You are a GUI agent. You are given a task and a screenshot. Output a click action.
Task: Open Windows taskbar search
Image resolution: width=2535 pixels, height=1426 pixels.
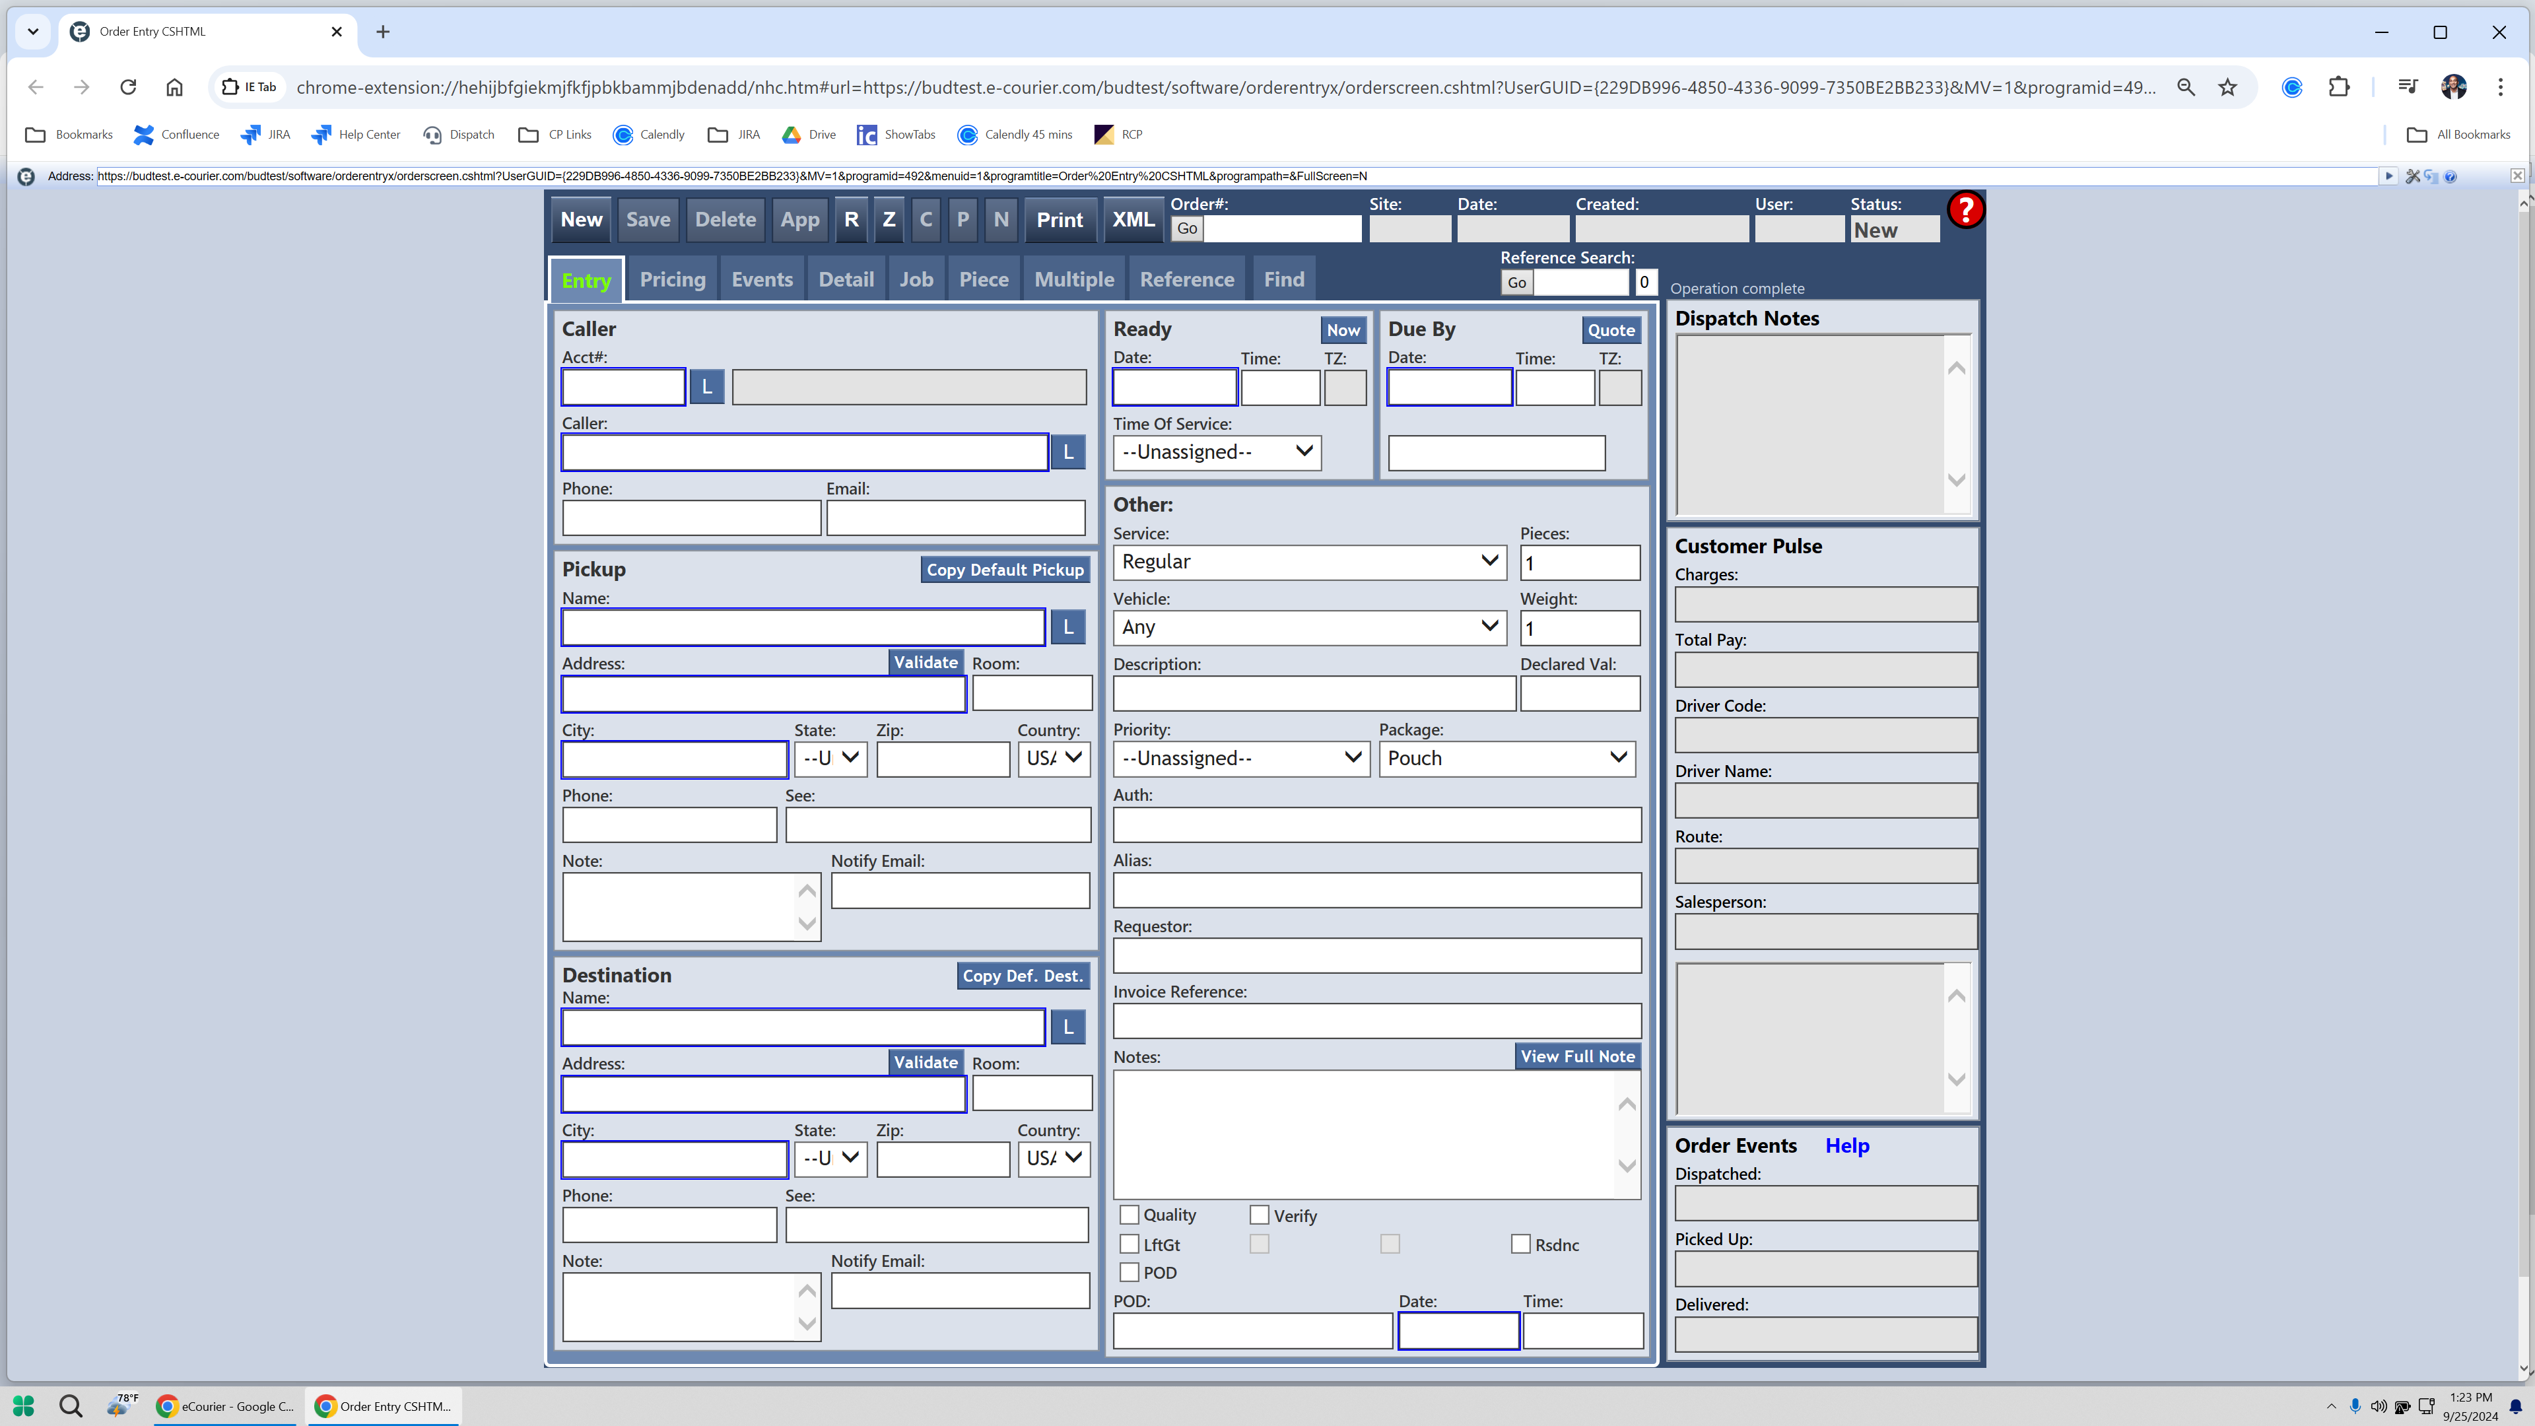[x=71, y=1406]
